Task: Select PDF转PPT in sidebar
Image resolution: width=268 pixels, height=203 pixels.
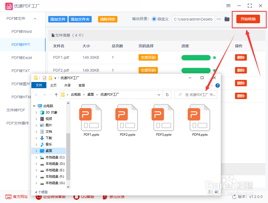Action: (21, 45)
